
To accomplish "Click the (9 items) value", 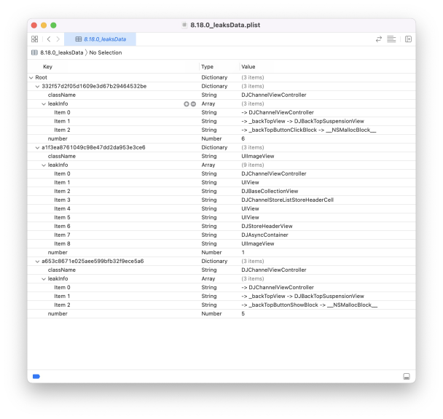I will (x=253, y=165).
